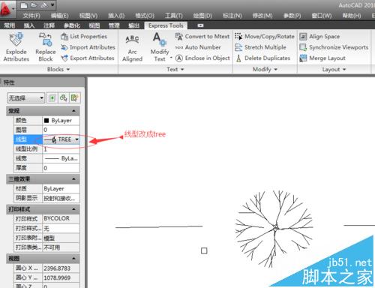Open the 修改(M) menu

[x=262, y=16]
